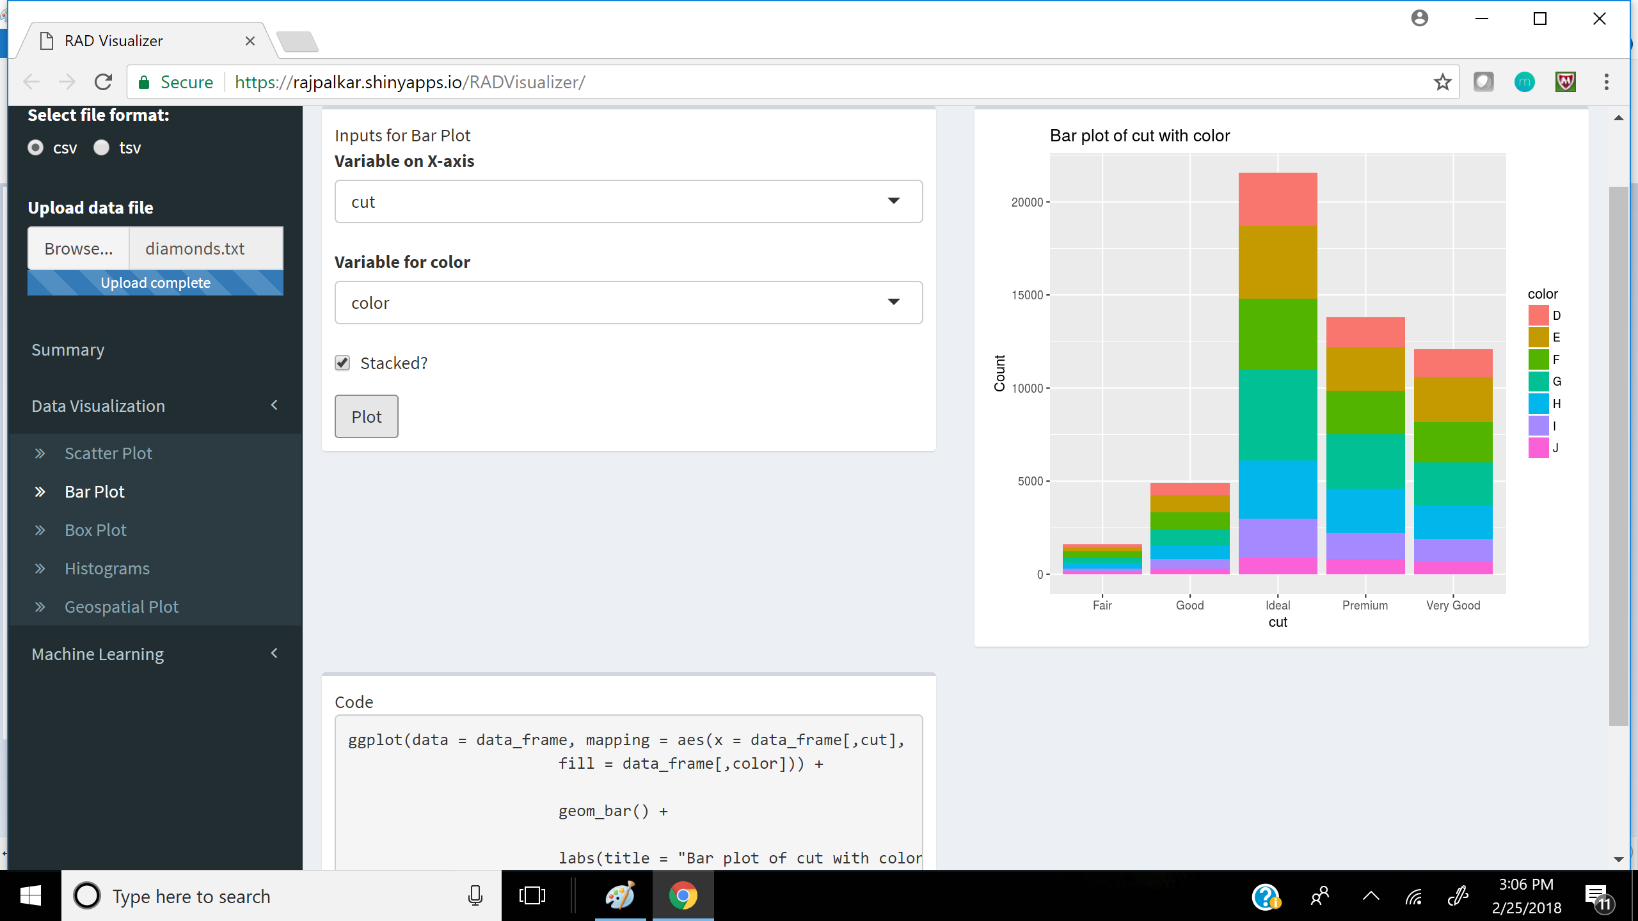The height and width of the screenshot is (921, 1638).
Task: Select the tsv file format
Action: (x=102, y=148)
